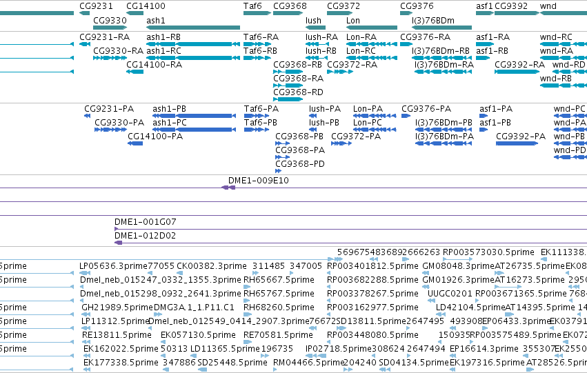Click transcript CG9376-RA

click(x=426, y=37)
